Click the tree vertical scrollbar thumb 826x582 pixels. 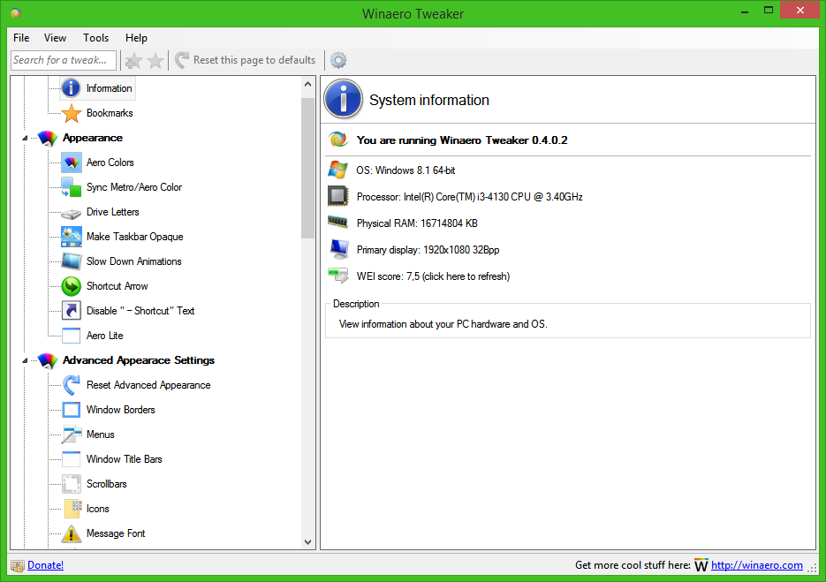coord(308,168)
